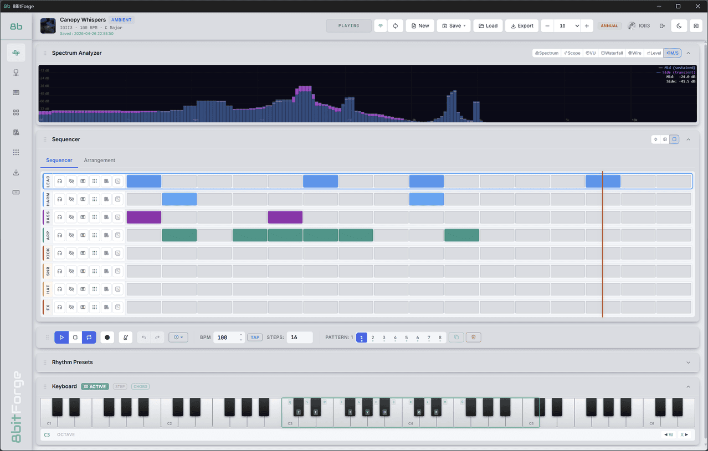708x451 pixels.
Task: Select pattern 4
Action: 395,338
